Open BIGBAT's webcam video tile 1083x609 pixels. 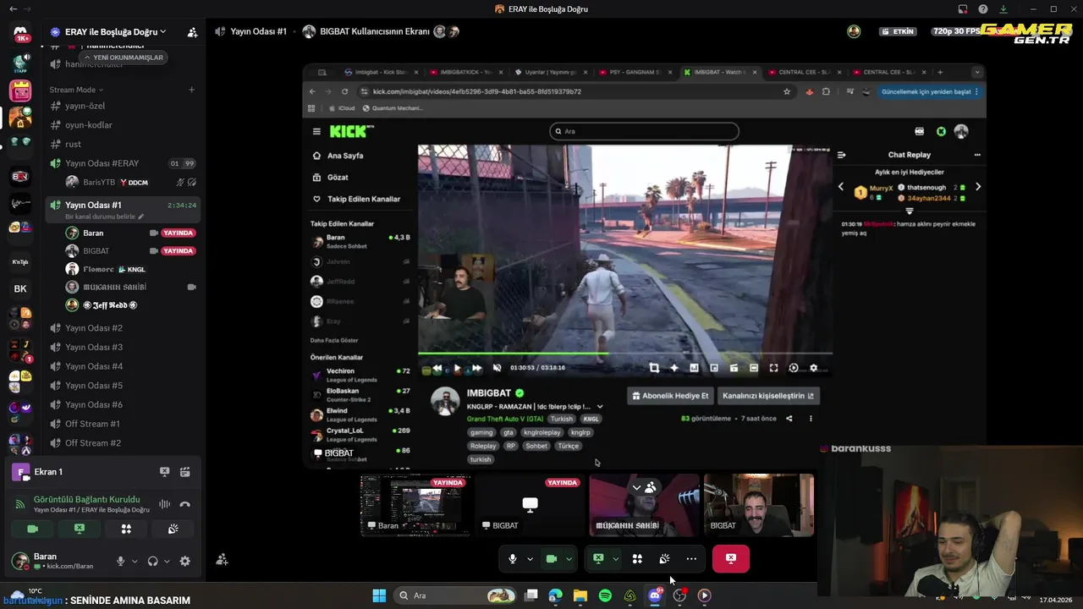pyautogui.click(x=759, y=505)
